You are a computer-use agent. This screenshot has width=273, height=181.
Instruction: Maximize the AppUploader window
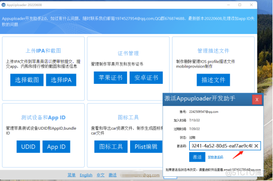(x=240, y=5)
